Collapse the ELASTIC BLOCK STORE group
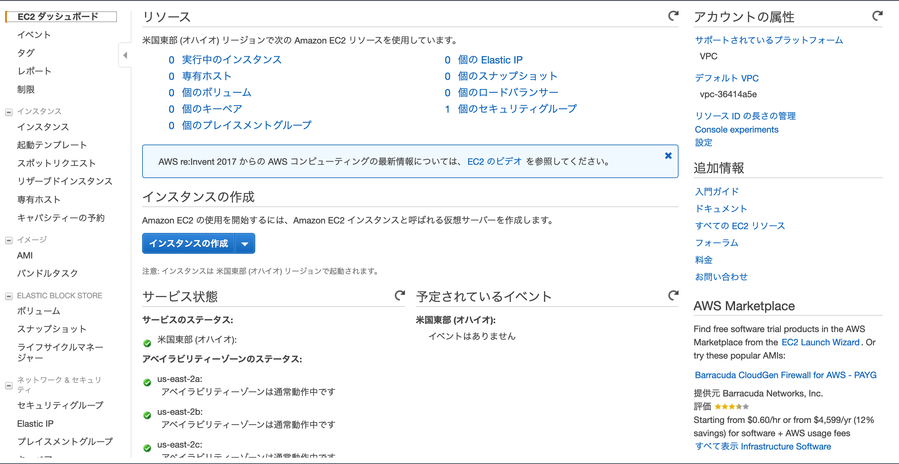The width and height of the screenshot is (899, 464). pyautogui.click(x=9, y=296)
